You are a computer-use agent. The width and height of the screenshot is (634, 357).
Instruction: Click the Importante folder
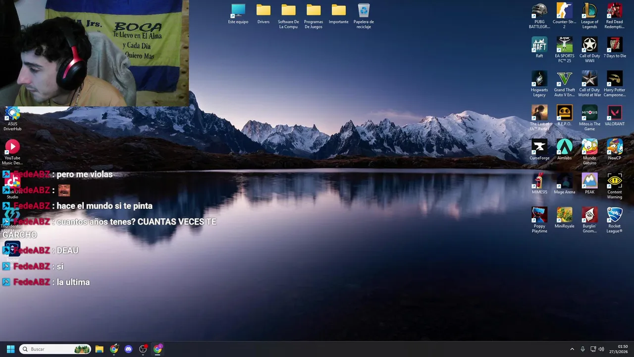click(338, 14)
